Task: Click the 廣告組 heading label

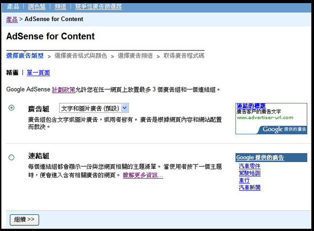Action: 39,109
